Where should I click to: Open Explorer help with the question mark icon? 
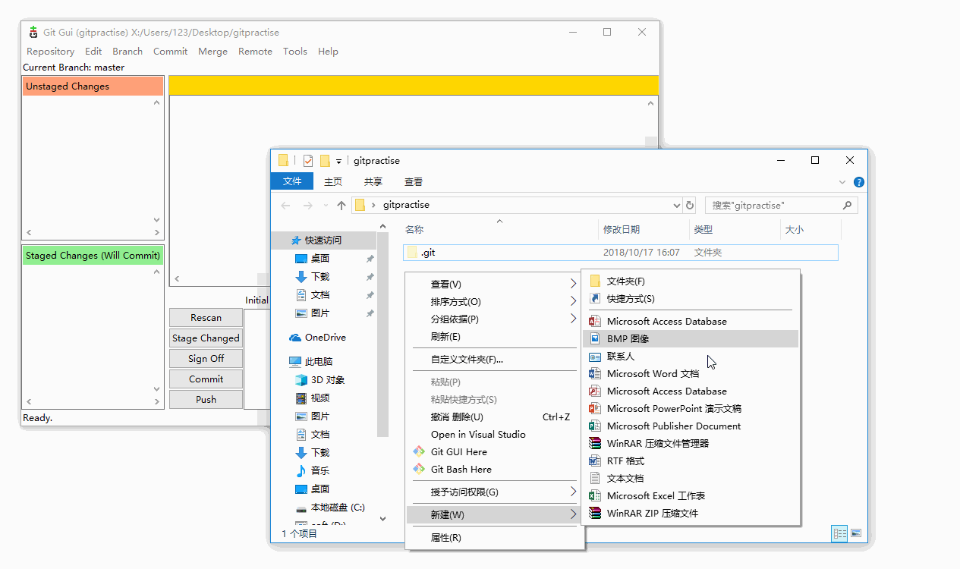858,181
